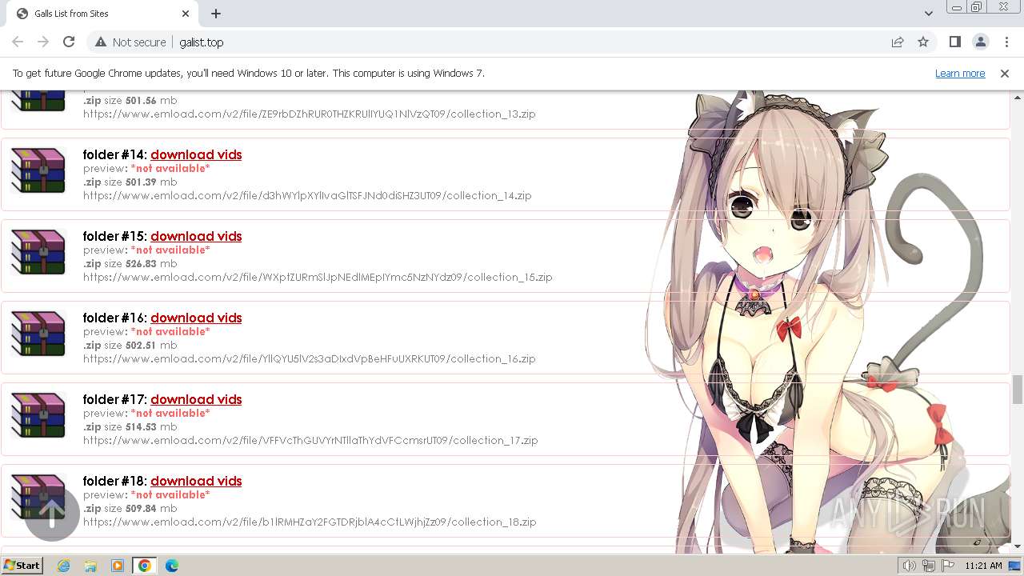Select the collection_17.zip URL text
1024x576 pixels.
(x=310, y=440)
